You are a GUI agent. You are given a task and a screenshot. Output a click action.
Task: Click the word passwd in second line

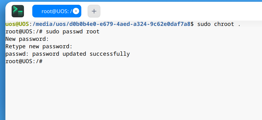pos(73,32)
